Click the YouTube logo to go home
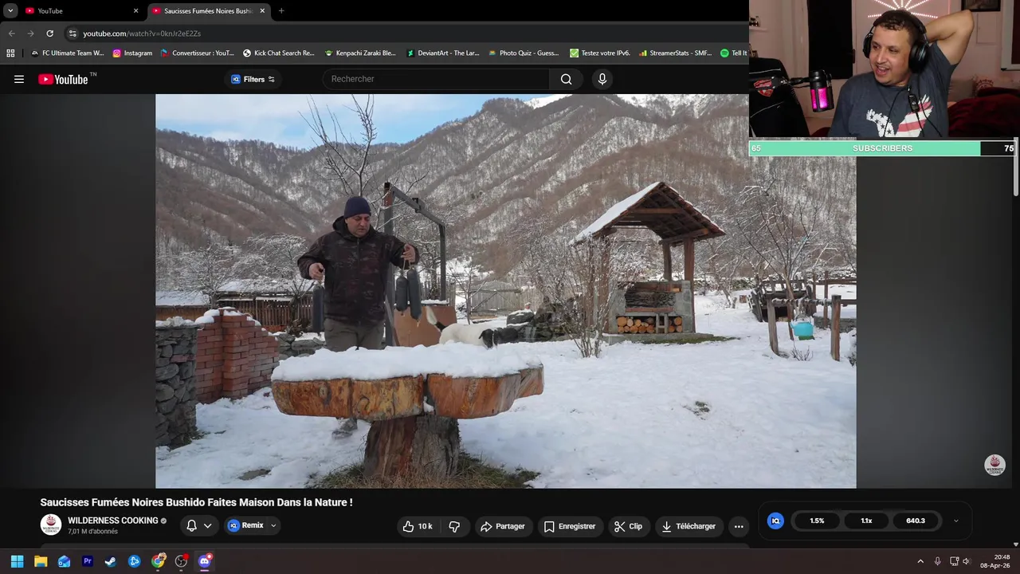The width and height of the screenshot is (1020, 574). click(63, 79)
